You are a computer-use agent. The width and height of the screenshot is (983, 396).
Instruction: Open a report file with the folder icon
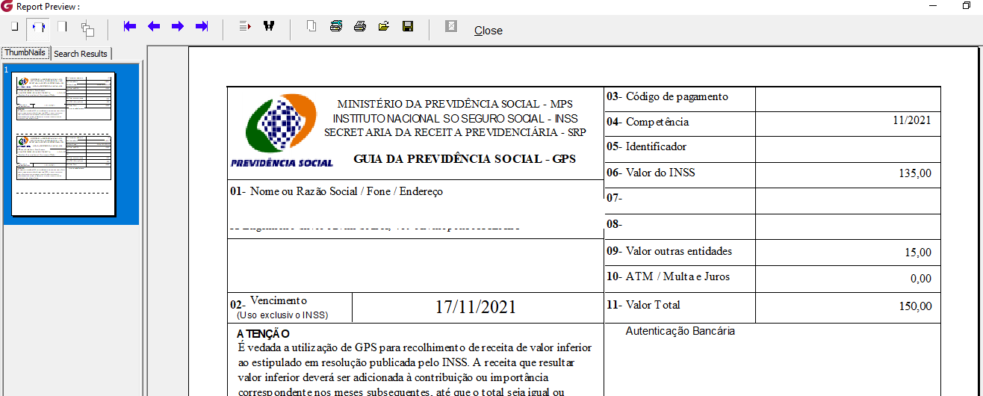click(384, 26)
